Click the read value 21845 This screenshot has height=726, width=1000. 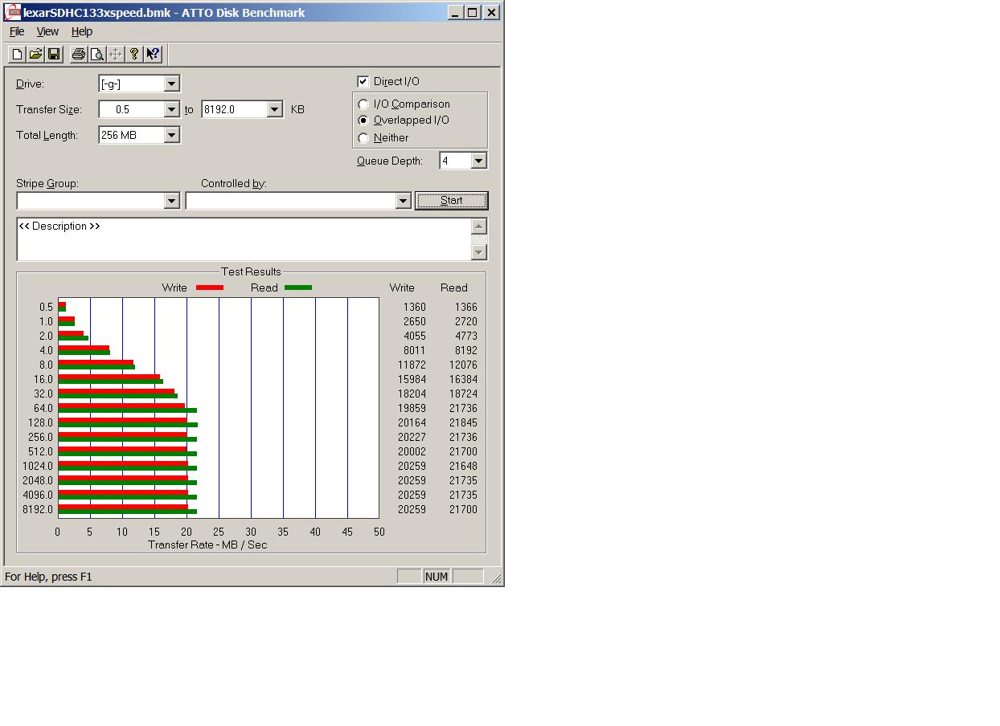click(x=463, y=422)
